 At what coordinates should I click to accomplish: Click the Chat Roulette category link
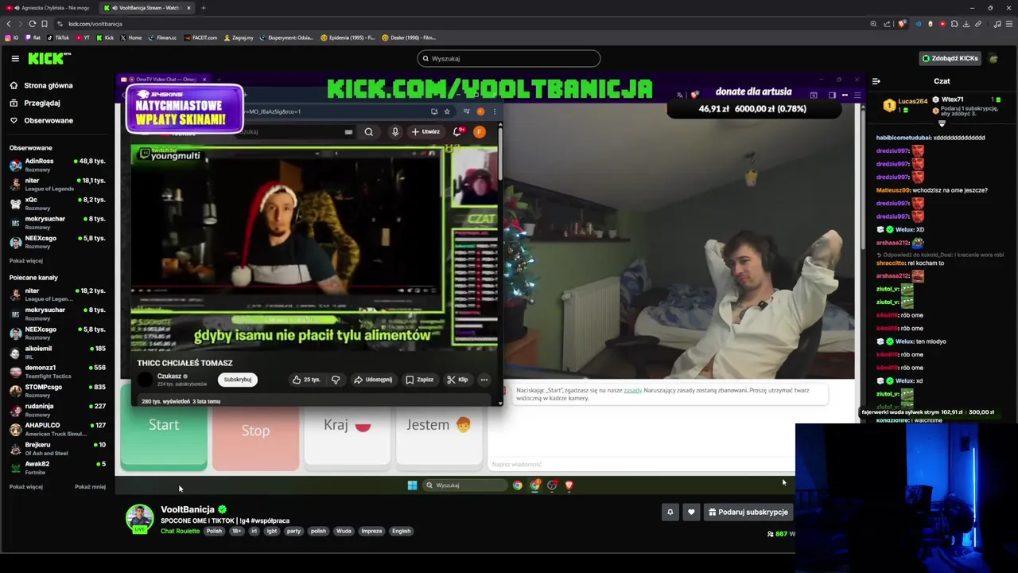(x=180, y=531)
